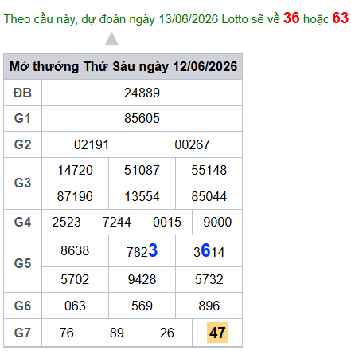
Task: Click the G4 row label
Action: coord(22,222)
